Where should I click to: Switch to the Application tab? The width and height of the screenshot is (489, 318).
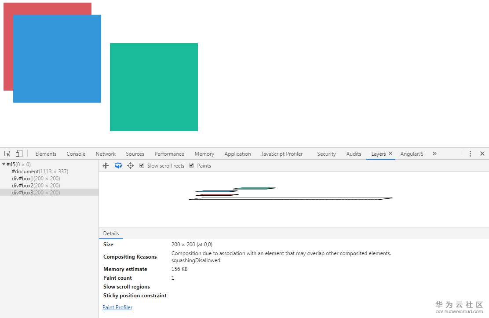[237, 154]
